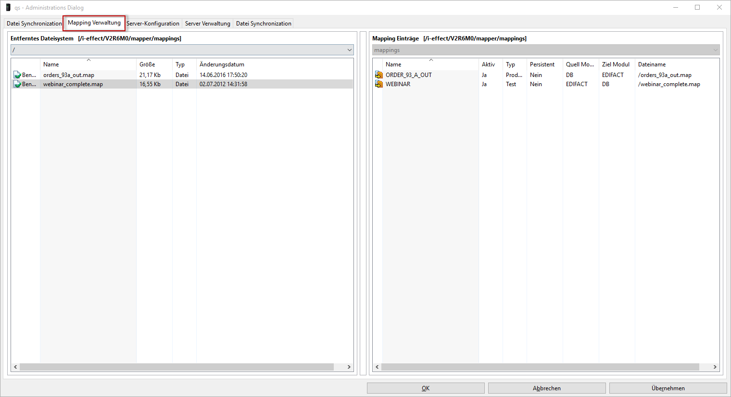Switch to the Server-Konfiguration tab
The height and width of the screenshot is (397, 731).
click(153, 24)
